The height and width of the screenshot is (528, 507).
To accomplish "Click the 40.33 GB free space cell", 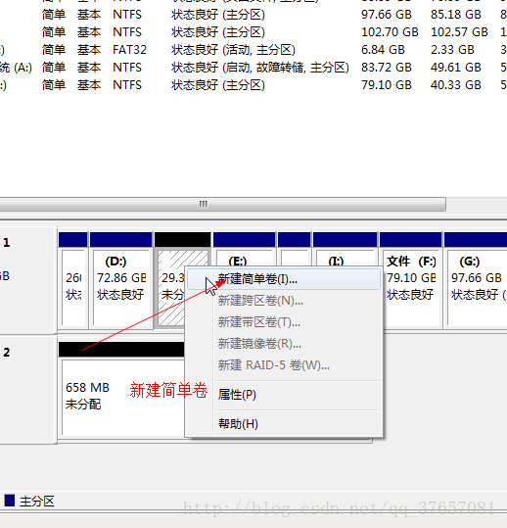I will click(455, 85).
